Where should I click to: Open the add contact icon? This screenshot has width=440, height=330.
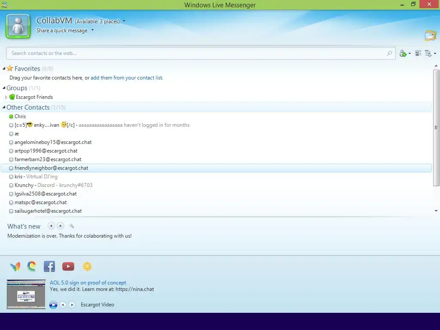(403, 53)
